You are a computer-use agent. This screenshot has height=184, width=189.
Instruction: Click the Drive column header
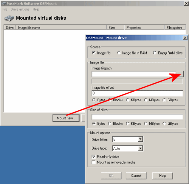(x=10, y=28)
